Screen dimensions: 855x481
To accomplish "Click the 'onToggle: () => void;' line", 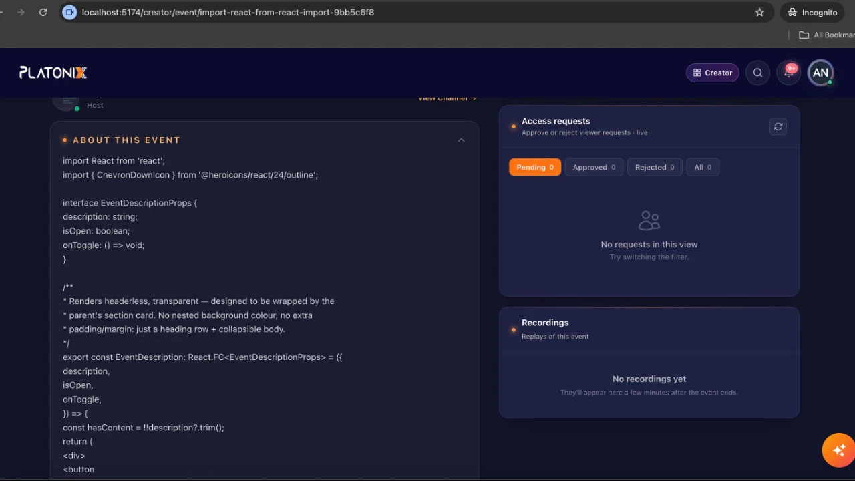I will (x=104, y=245).
